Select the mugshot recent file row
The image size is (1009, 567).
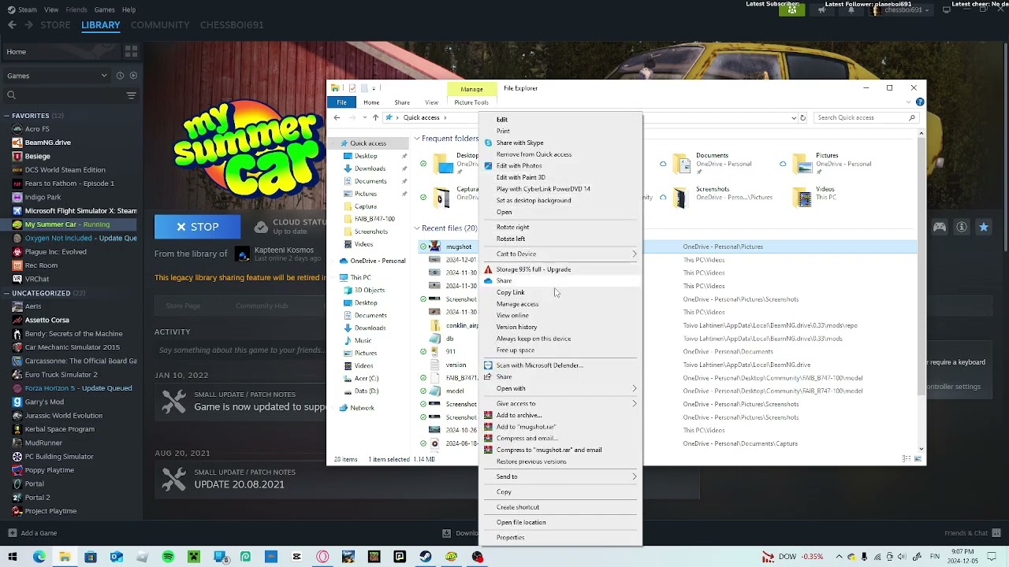point(668,246)
